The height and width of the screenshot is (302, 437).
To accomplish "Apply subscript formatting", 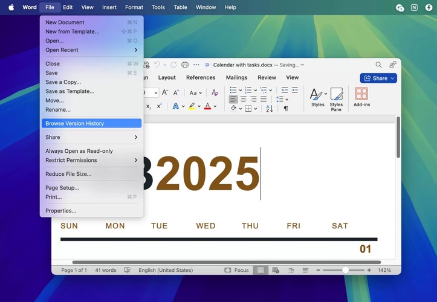I will coord(149,106).
